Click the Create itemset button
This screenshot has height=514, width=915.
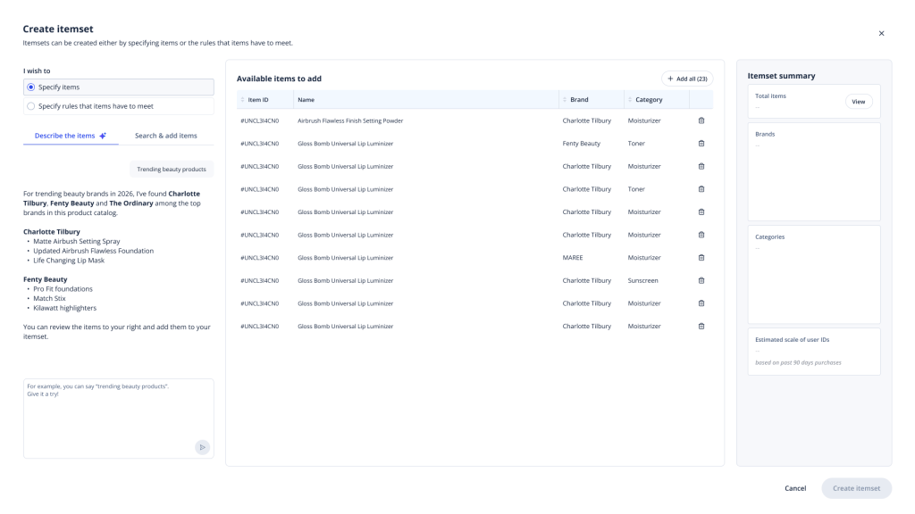pyautogui.click(x=856, y=488)
